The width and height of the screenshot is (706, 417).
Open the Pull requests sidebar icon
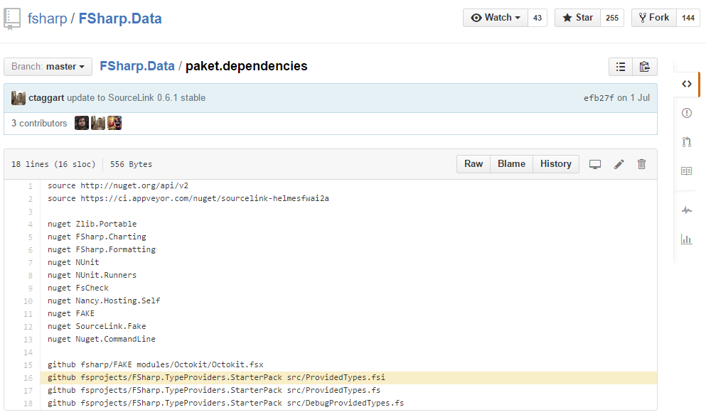coord(686,142)
